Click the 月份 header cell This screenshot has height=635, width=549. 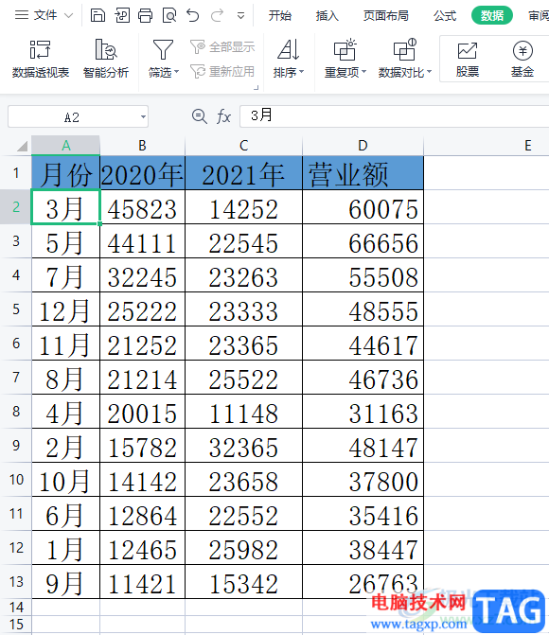[x=65, y=173]
